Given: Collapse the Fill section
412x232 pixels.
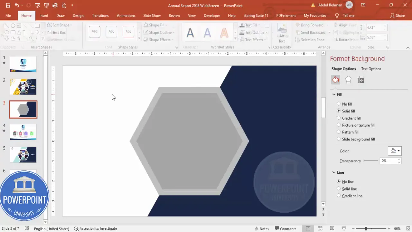Looking at the screenshot, I should pos(334,94).
